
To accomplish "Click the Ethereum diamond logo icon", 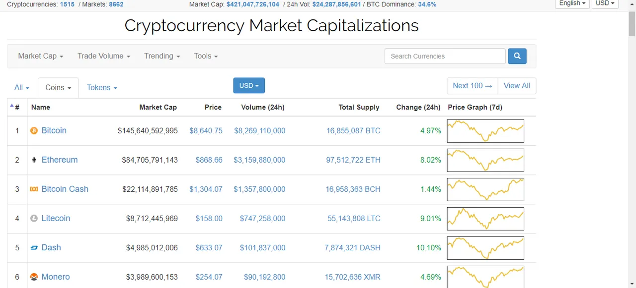I will [34, 160].
